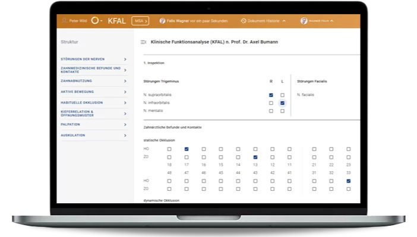Uncheck N. supraorbitalis right side checkbox
417x237 pixels.
[271, 95]
